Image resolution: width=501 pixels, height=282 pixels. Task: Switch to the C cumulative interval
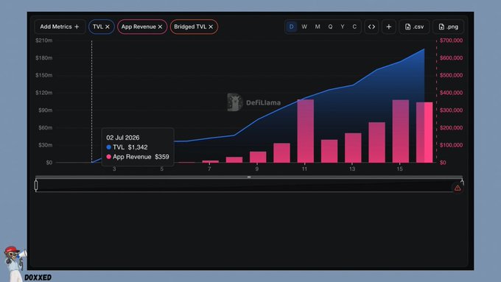[x=354, y=27]
